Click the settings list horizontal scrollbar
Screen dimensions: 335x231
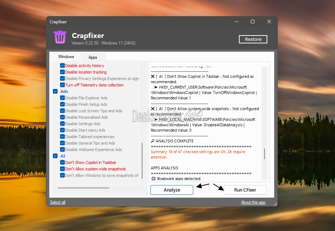(x=83, y=188)
